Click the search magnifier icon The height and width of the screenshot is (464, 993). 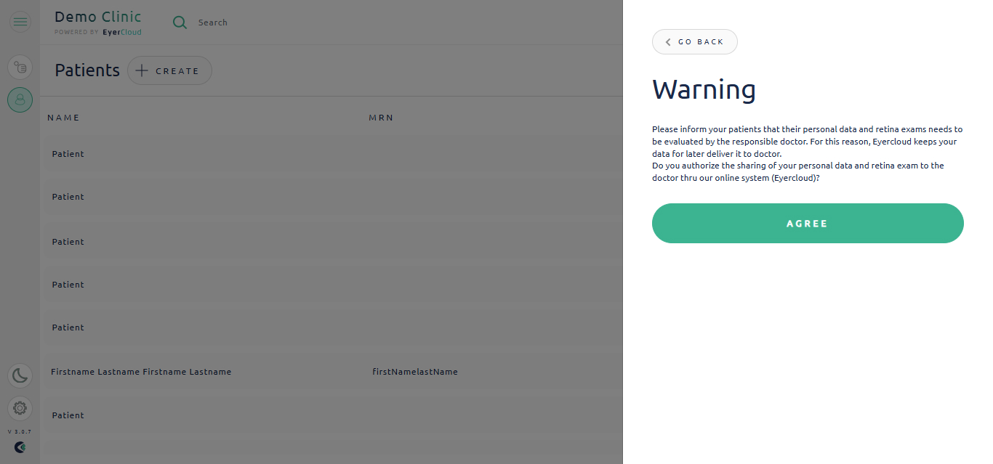tap(180, 23)
